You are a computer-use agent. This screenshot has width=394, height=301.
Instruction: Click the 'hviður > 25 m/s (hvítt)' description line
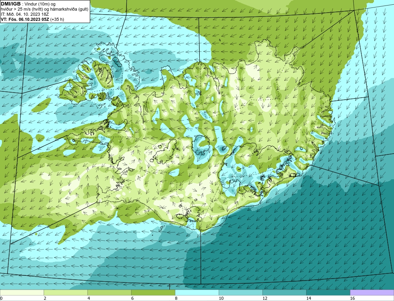point(45,9)
